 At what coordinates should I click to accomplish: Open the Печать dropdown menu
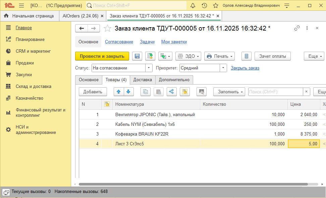pyautogui.click(x=219, y=56)
